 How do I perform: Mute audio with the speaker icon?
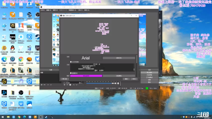115,83
